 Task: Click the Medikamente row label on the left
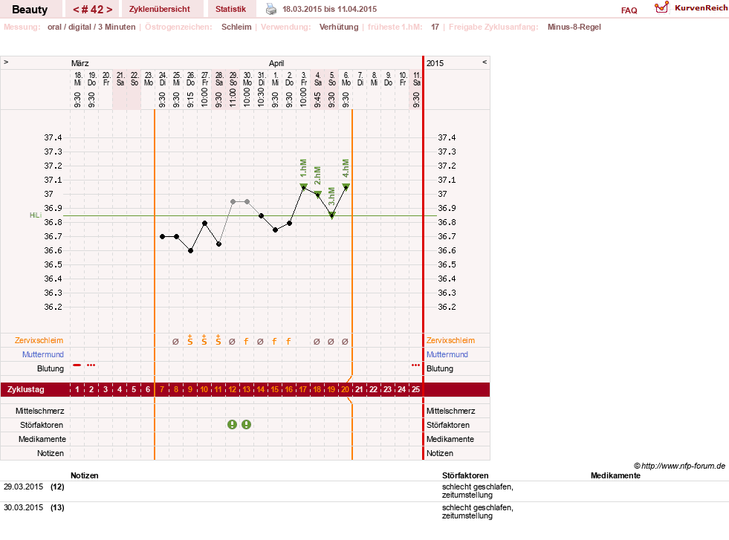coord(42,439)
